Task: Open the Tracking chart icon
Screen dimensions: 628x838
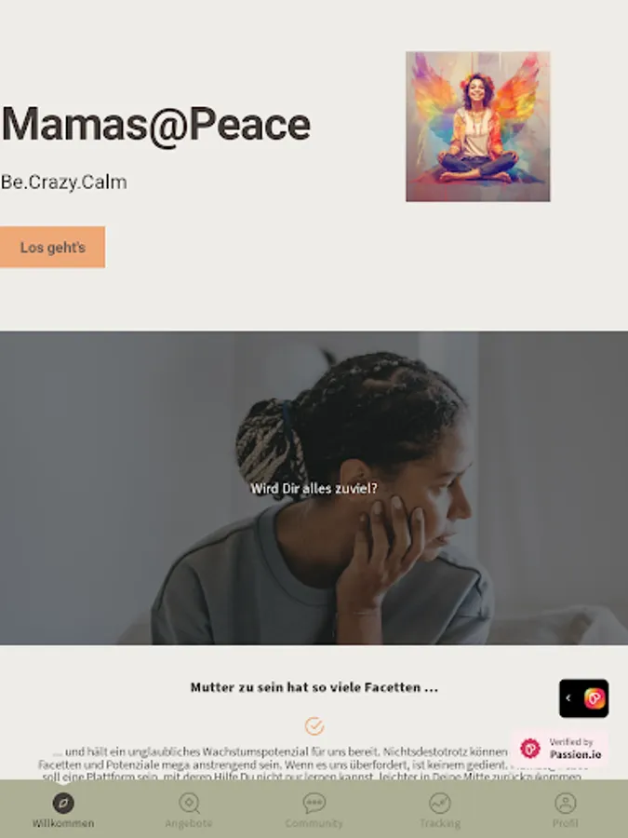Action: 440,803
